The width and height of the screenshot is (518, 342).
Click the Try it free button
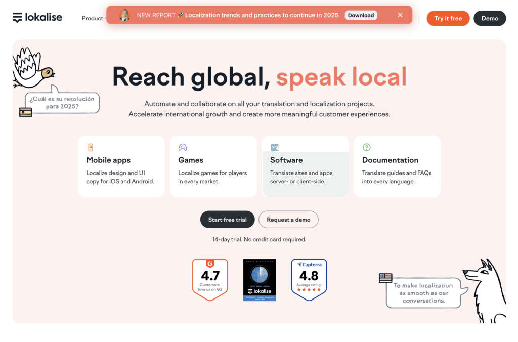click(448, 18)
